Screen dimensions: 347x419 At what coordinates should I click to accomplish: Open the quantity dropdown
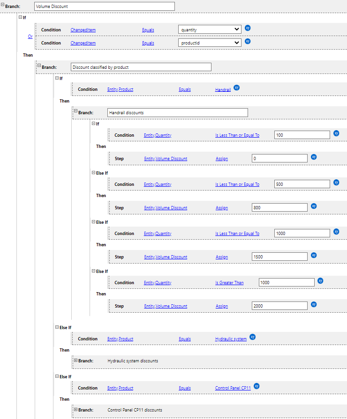tap(210, 29)
